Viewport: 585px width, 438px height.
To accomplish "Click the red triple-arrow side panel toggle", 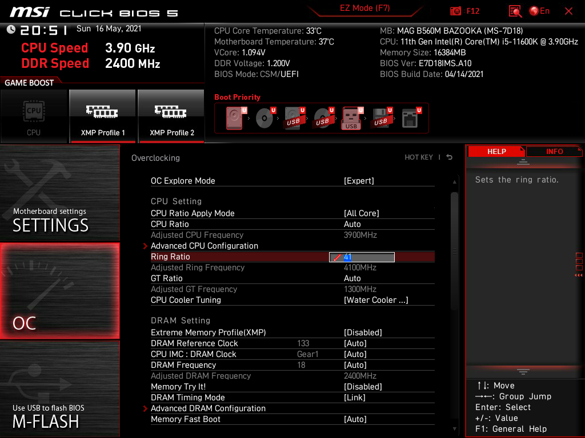I will click(x=579, y=275).
